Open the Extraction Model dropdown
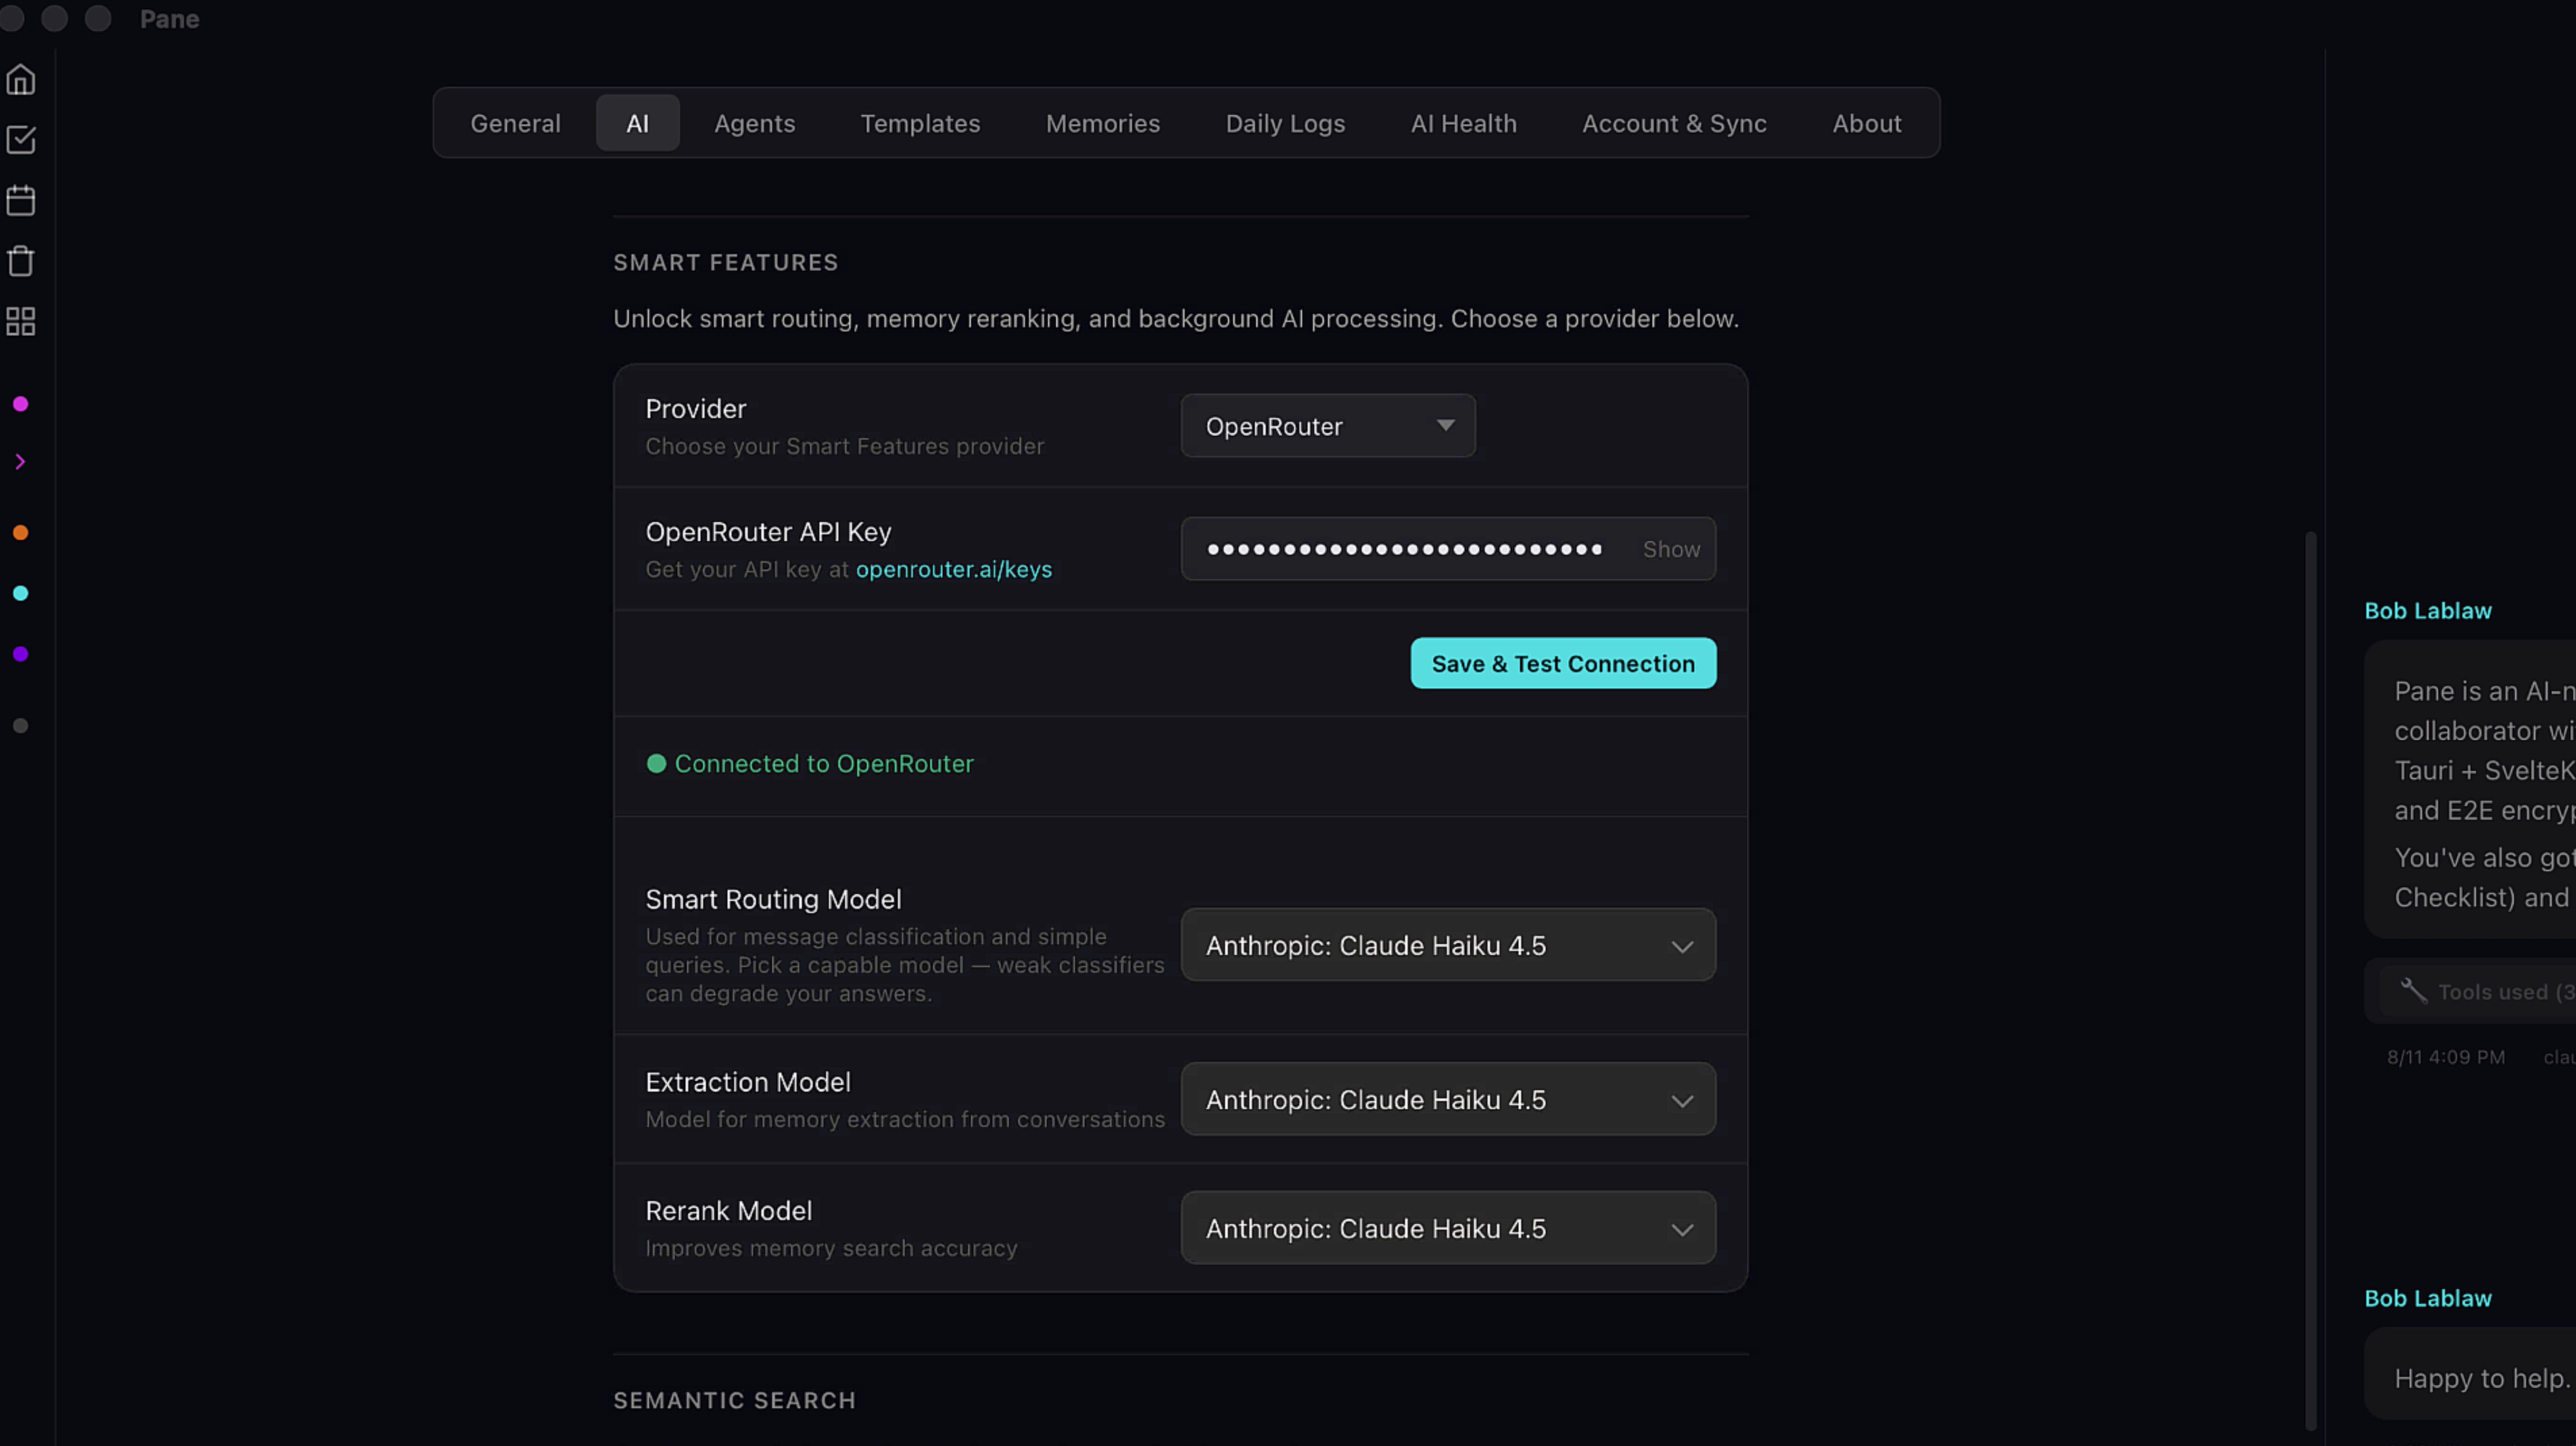The height and width of the screenshot is (1446, 2576). [x=1448, y=1099]
